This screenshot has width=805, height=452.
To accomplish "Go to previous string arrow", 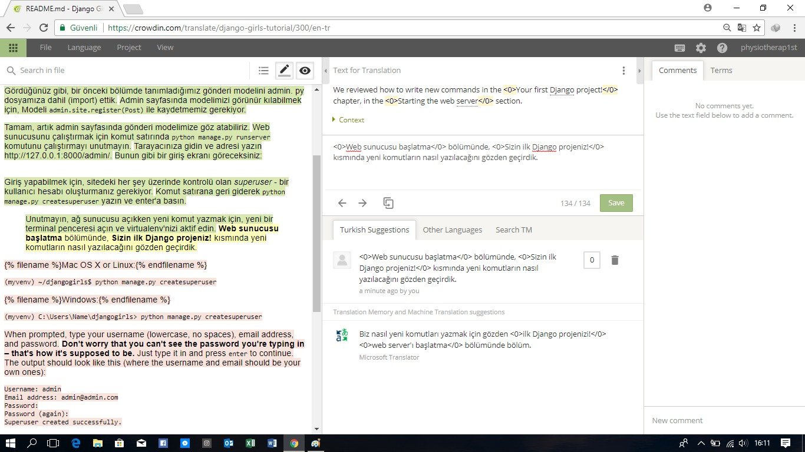I will (x=342, y=203).
